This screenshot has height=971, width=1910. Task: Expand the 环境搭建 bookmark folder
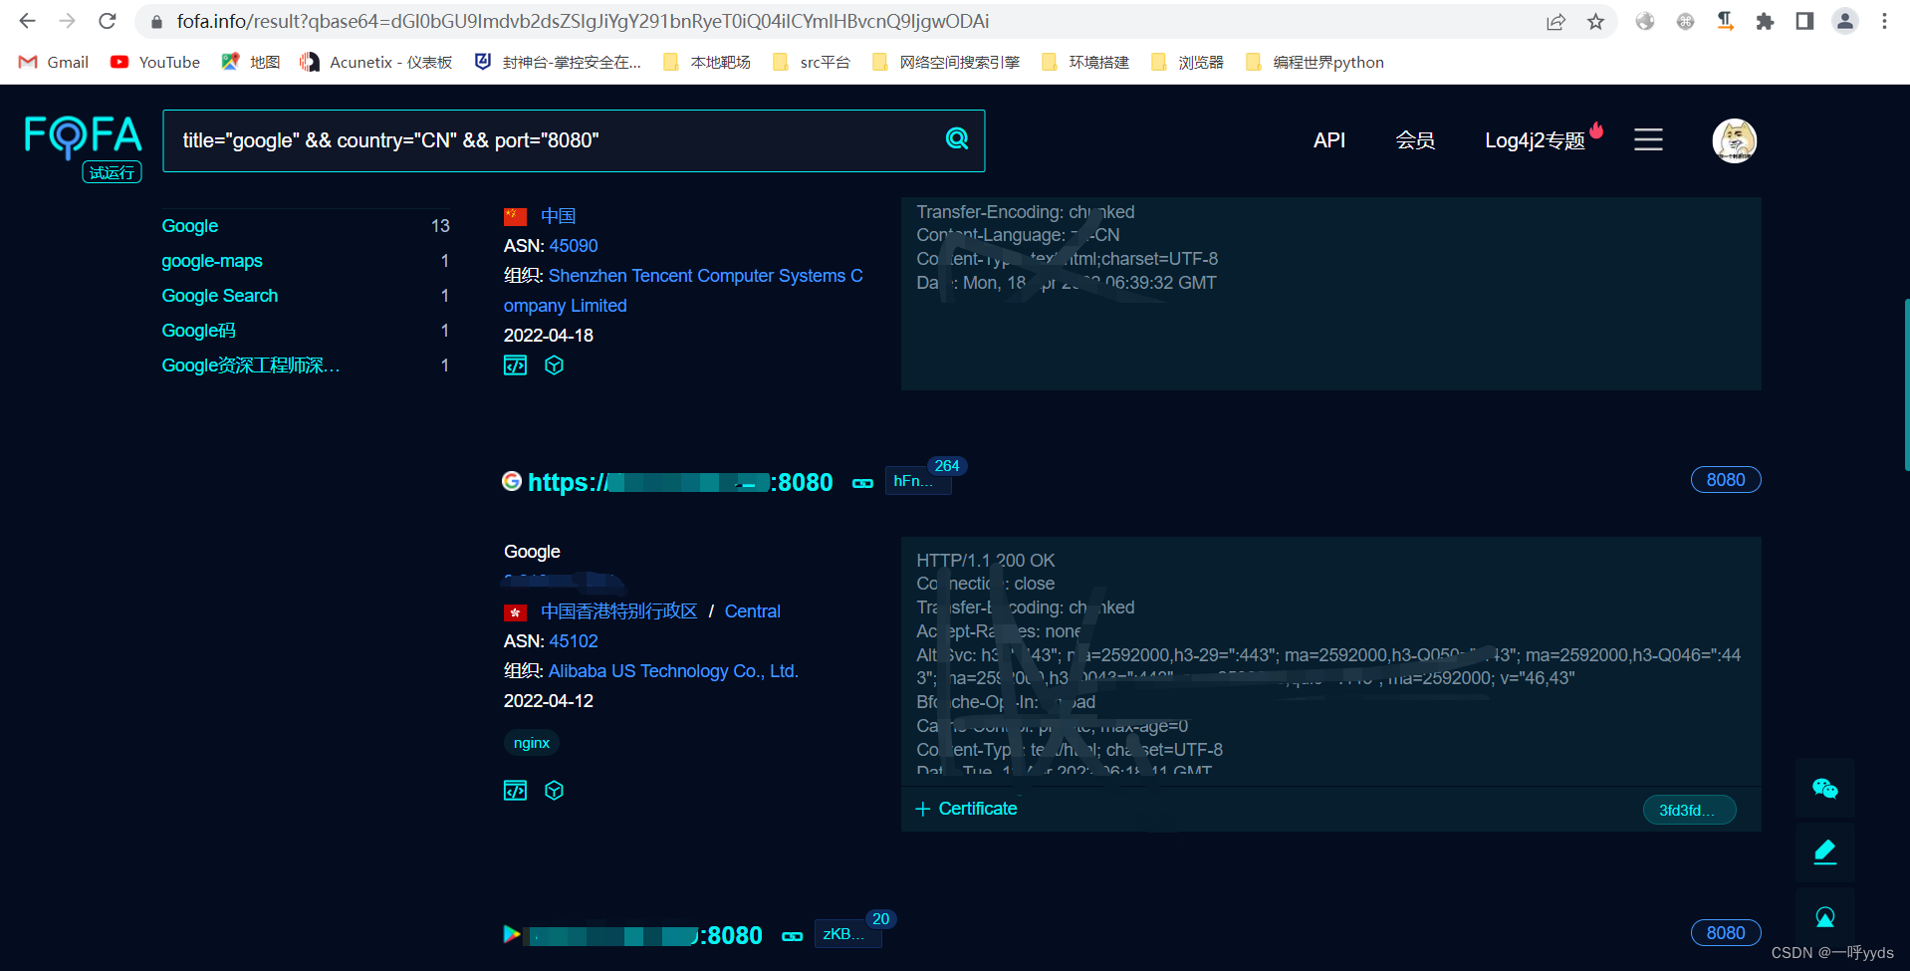tap(1085, 62)
